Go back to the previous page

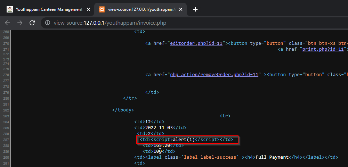[x=8, y=23]
